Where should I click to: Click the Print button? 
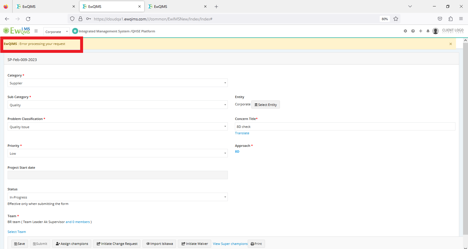[256, 244]
